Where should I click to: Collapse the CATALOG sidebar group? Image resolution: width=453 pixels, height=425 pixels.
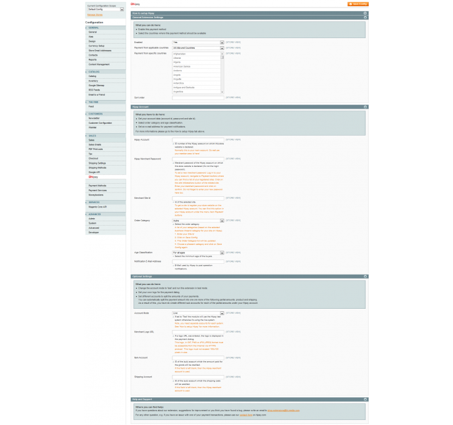[x=106, y=72]
